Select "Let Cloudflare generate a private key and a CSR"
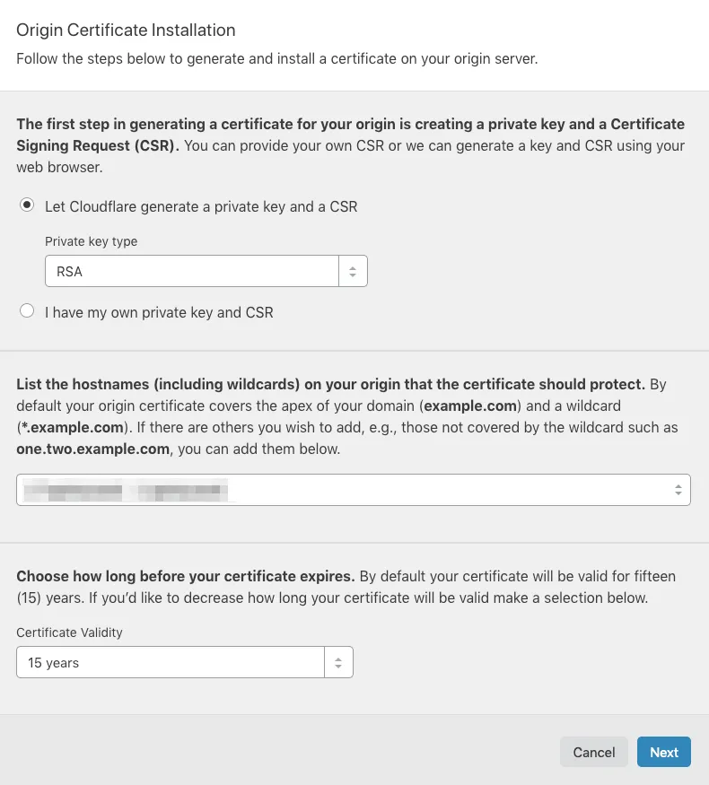 pos(26,206)
